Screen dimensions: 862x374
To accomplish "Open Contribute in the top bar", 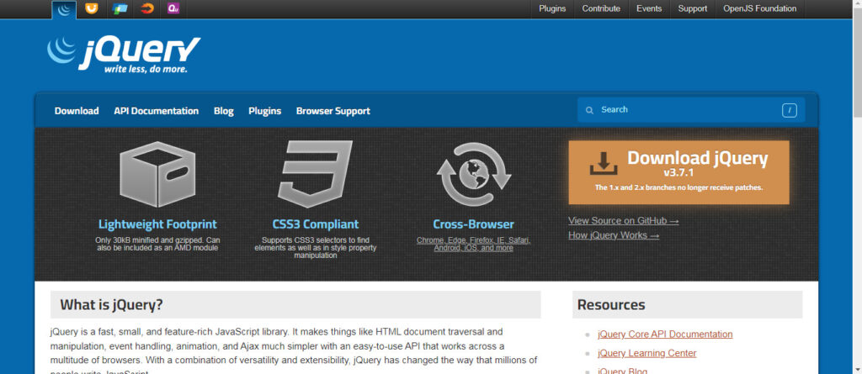I will click(601, 8).
